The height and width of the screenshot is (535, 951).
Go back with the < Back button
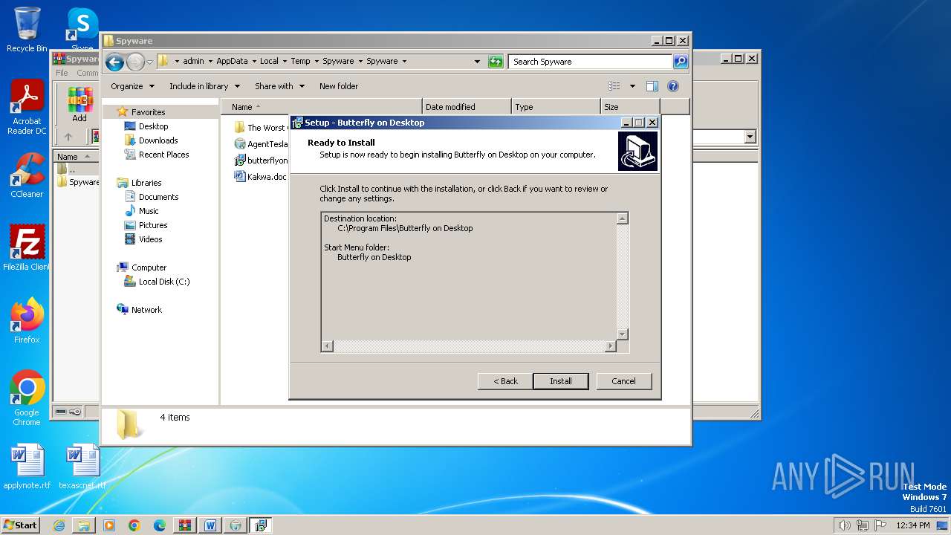(x=505, y=381)
